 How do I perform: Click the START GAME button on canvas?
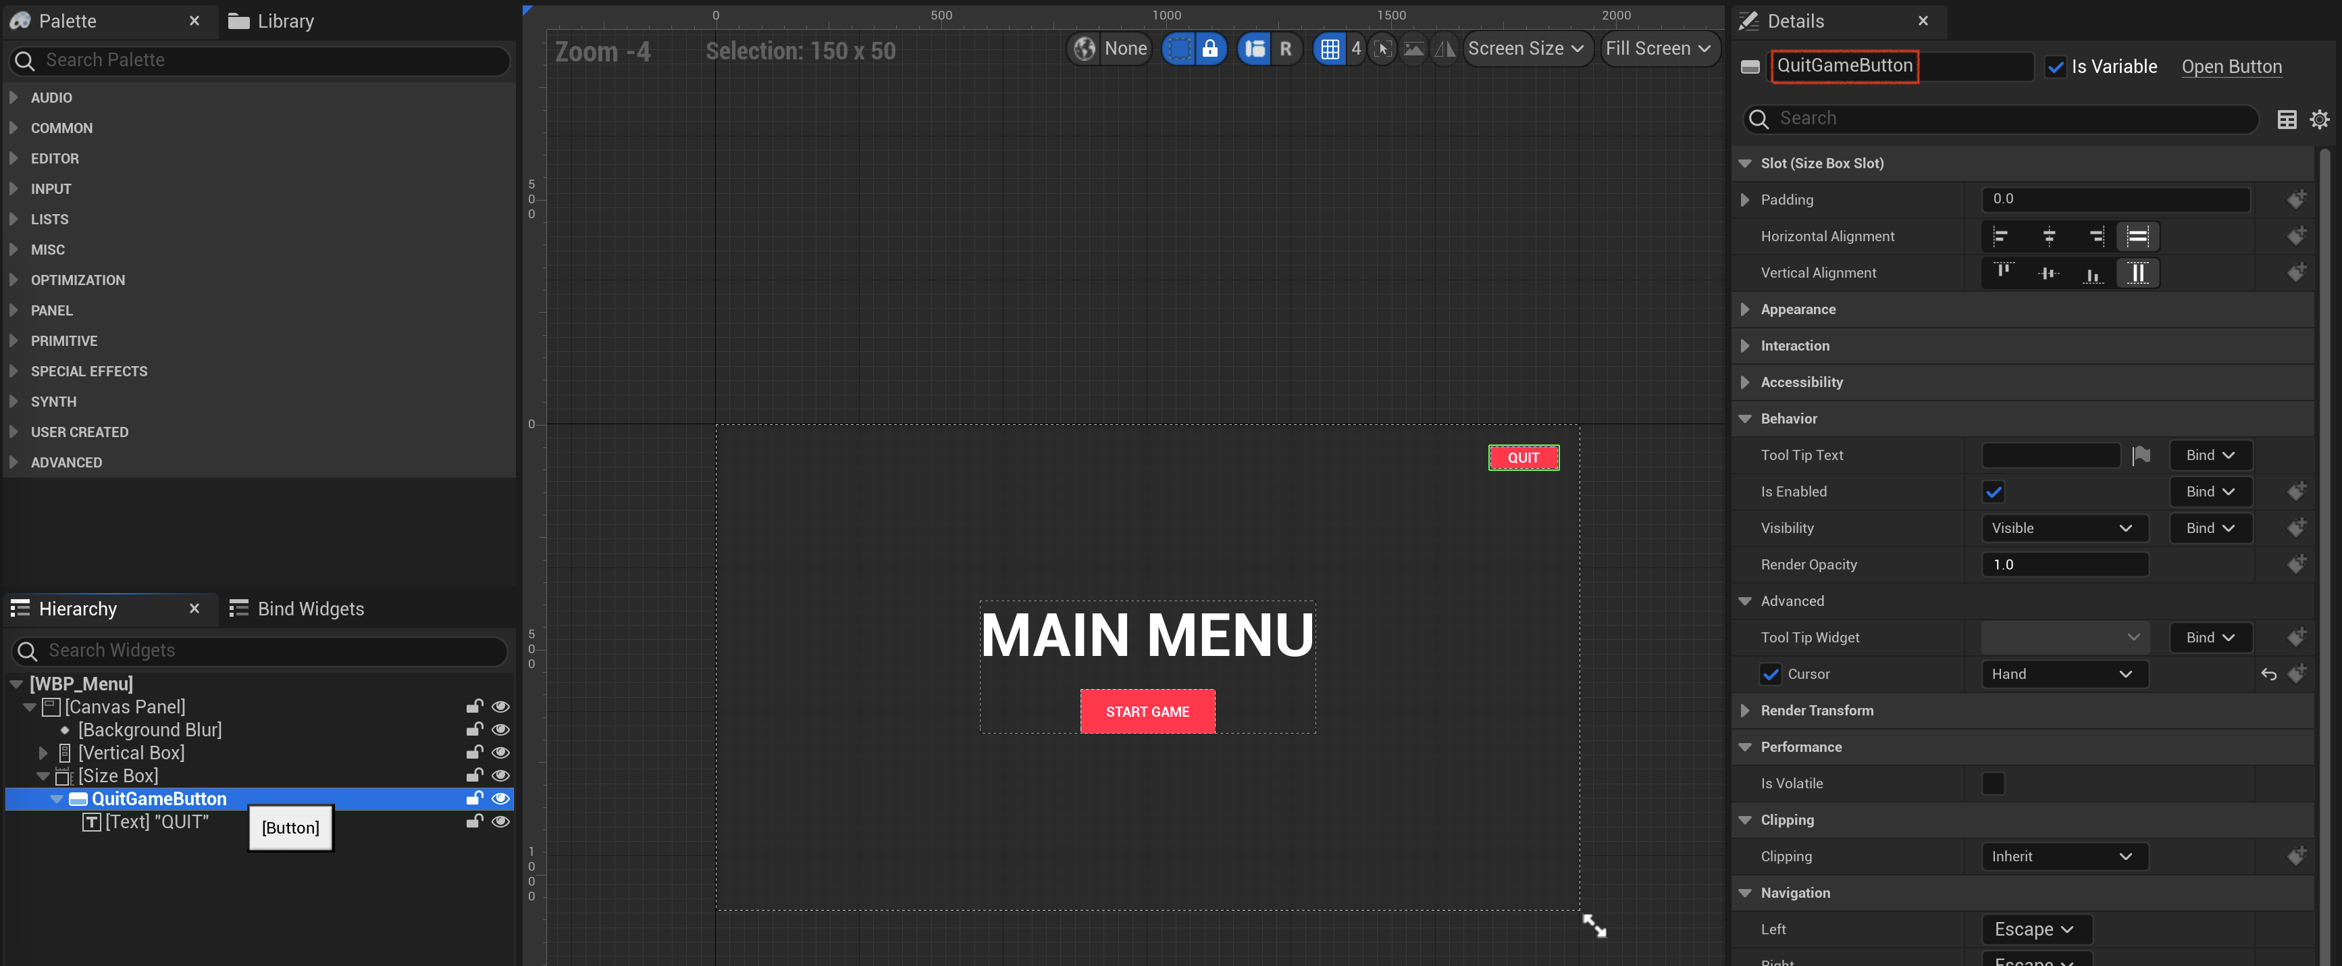pyautogui.click(x=1147, y=711)
